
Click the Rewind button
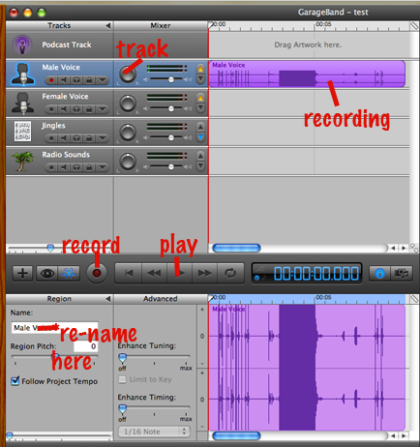pyautogui.click(x=154, y=274)
